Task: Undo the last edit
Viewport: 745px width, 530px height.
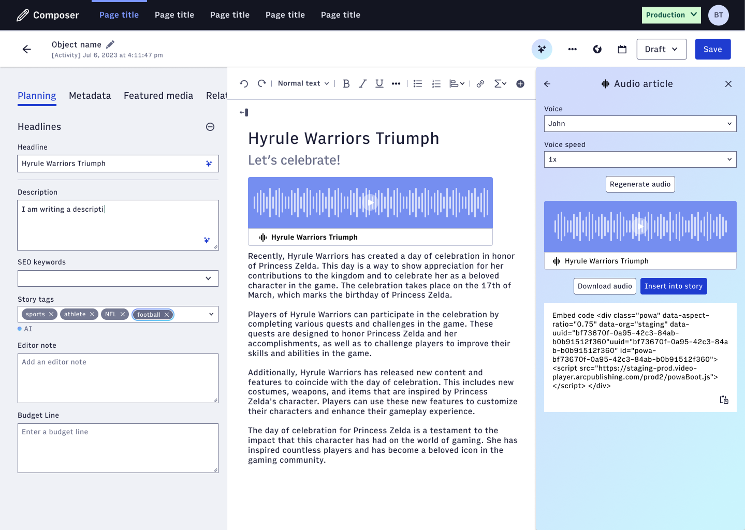Action: [244, 83]
